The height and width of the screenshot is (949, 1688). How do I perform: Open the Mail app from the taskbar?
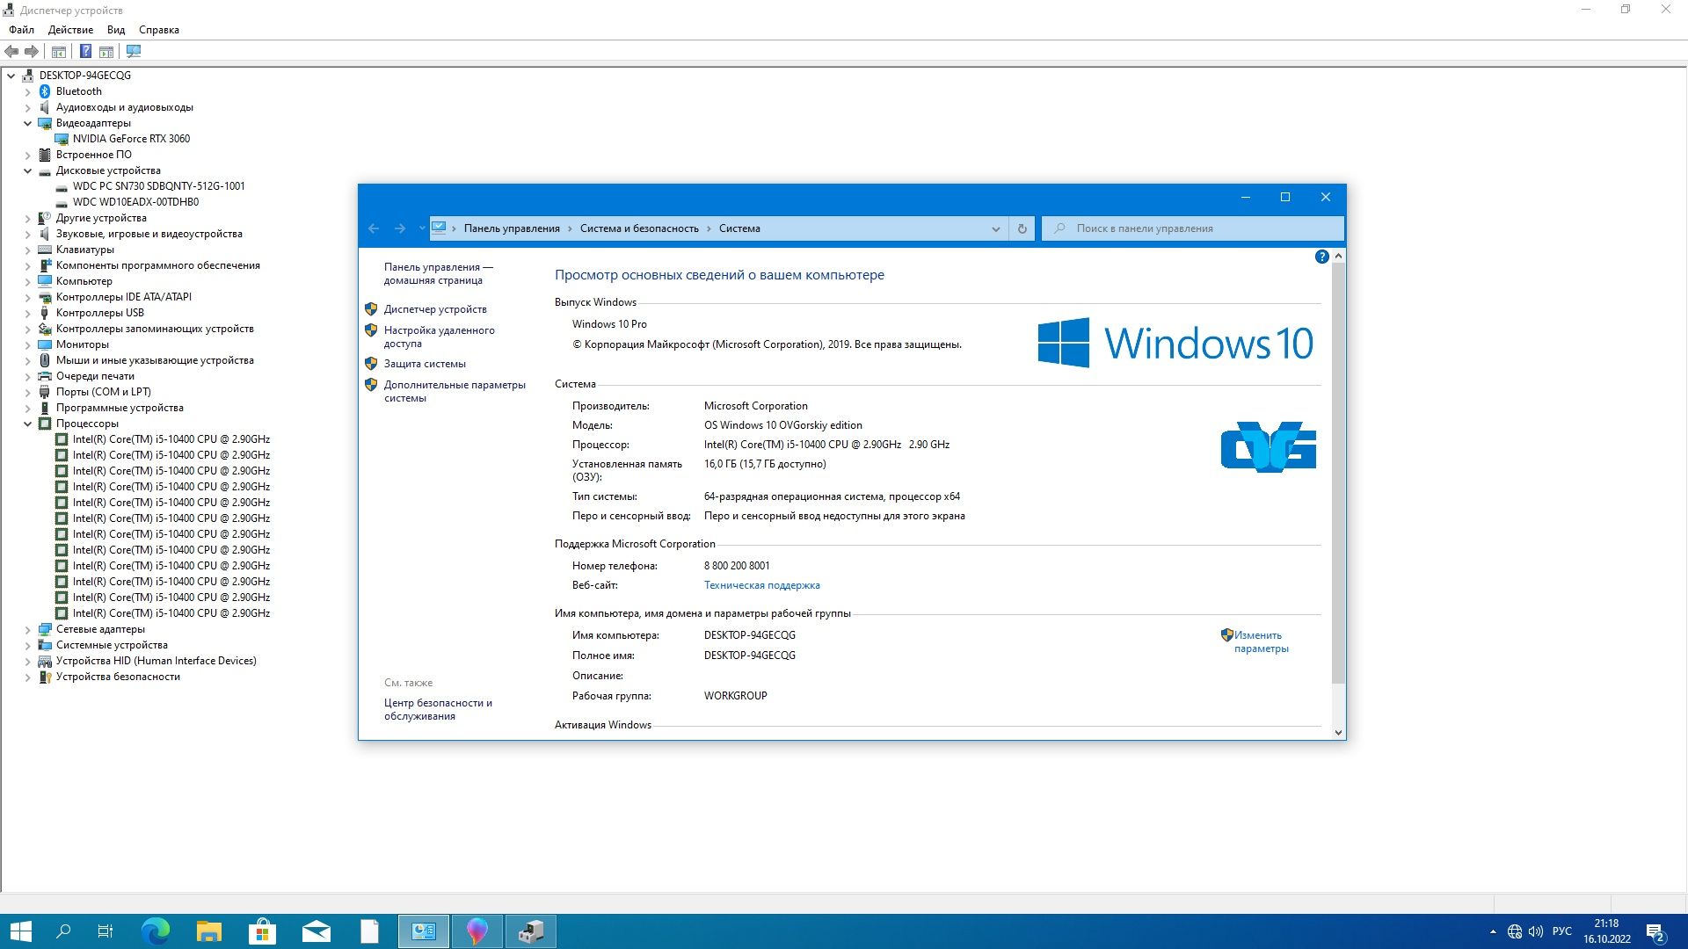(x=316, y=931)
